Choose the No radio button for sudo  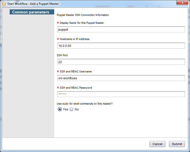(x=71, y=109)
